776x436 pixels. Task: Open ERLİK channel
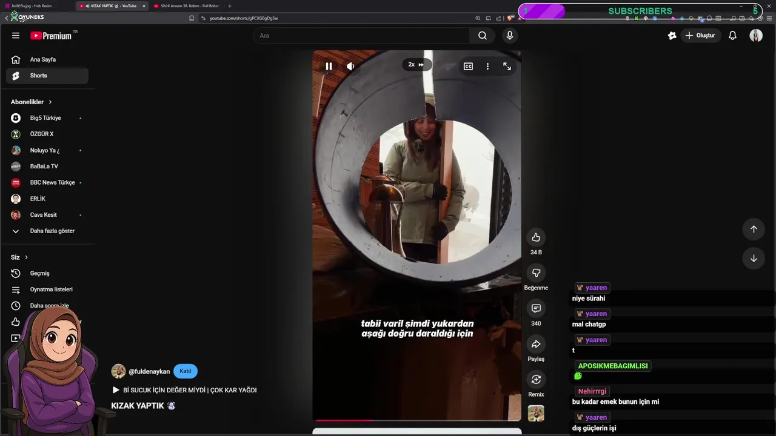click(x=47, y=199)
